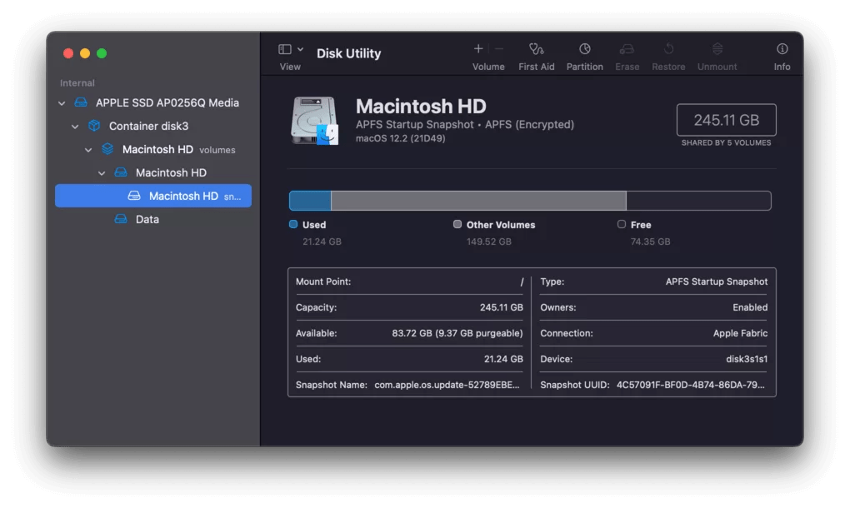Click the 21.24 GB legend value
This screenshot has width=850, height=508.
coord(322,242)
